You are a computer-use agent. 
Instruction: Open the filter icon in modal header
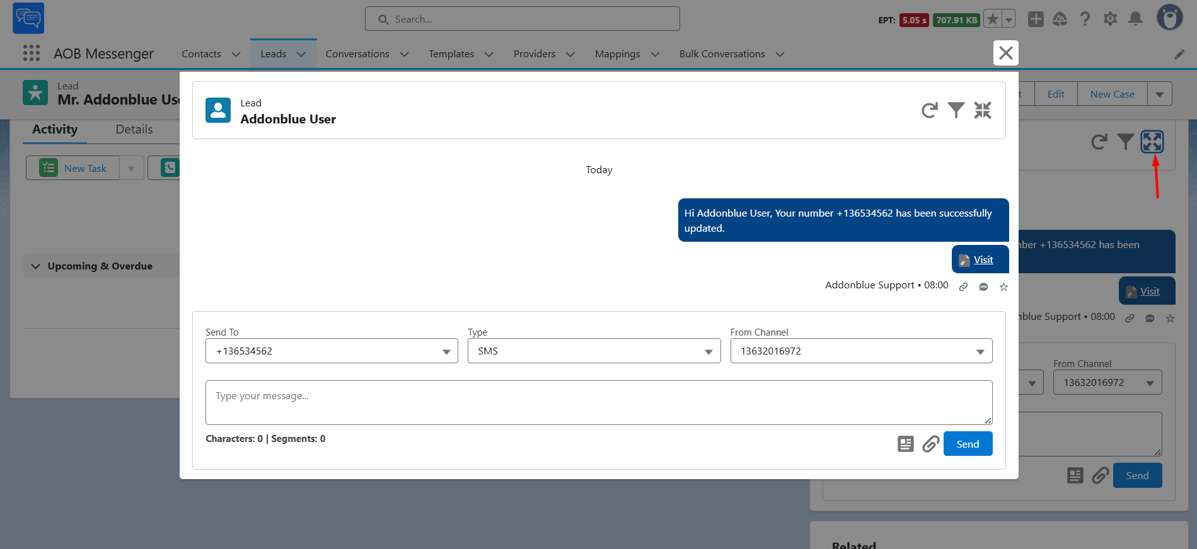(x=956, y=110)
